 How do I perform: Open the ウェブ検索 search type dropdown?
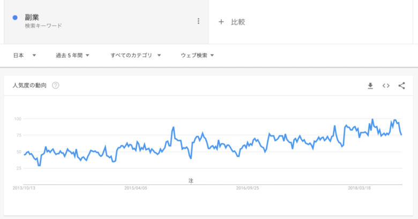click(197, 55)
